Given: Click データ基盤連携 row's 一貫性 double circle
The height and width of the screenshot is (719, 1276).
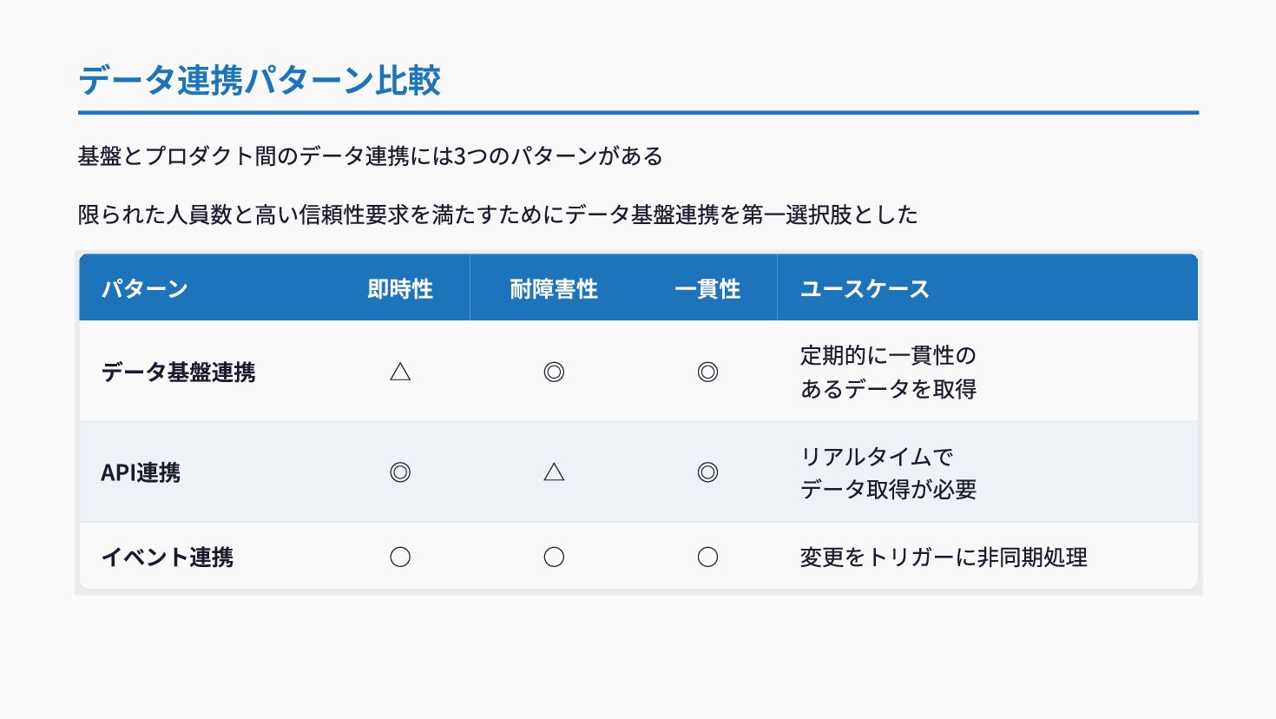Looking at the screenshot, I should (707, 372).
